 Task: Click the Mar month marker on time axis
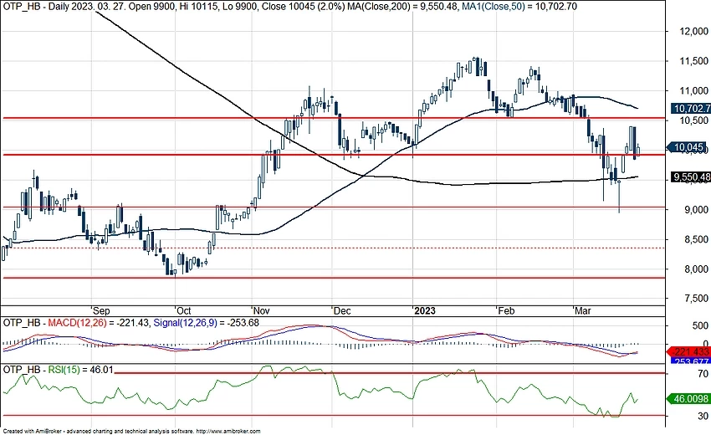(x=584, y=309)
